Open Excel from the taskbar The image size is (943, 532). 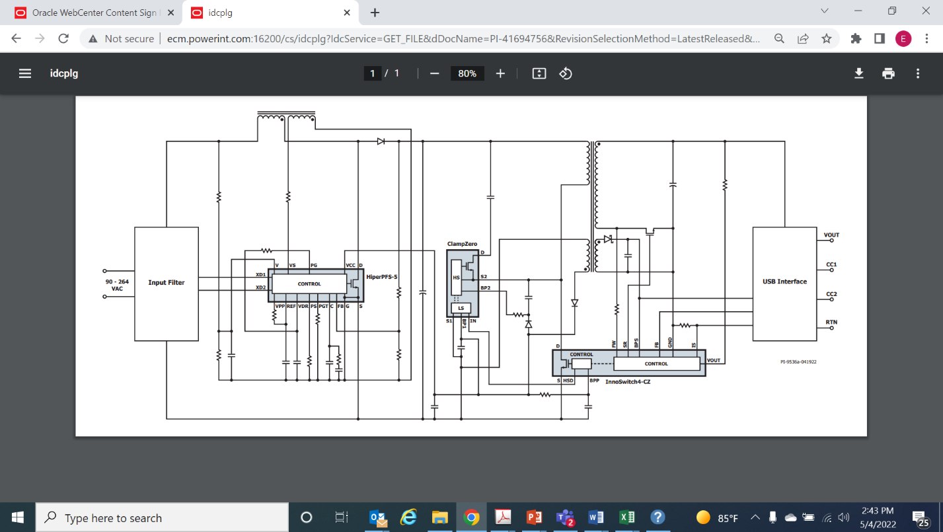click(x=627, y=517)
